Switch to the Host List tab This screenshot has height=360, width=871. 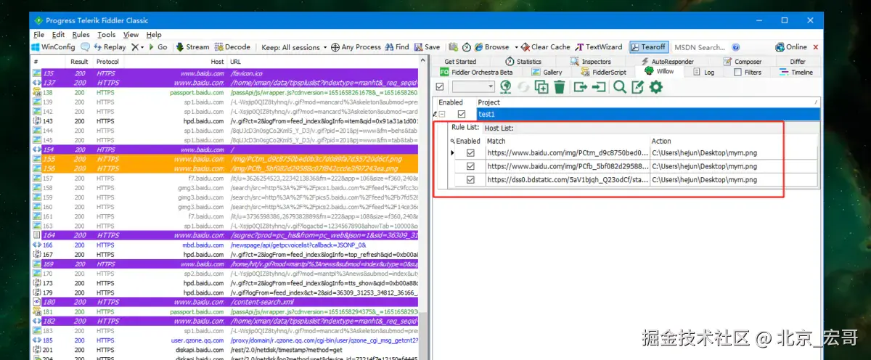click(x=499, y=128)
